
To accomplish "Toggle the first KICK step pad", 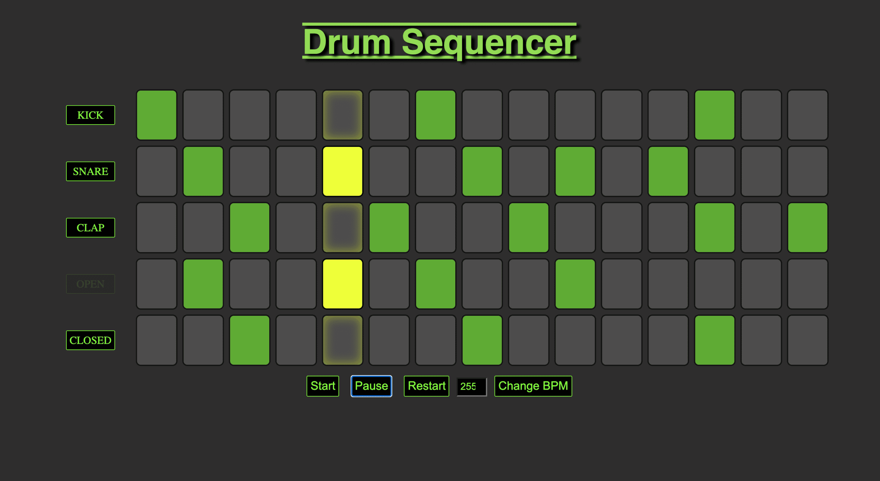I will pos(157,115).
